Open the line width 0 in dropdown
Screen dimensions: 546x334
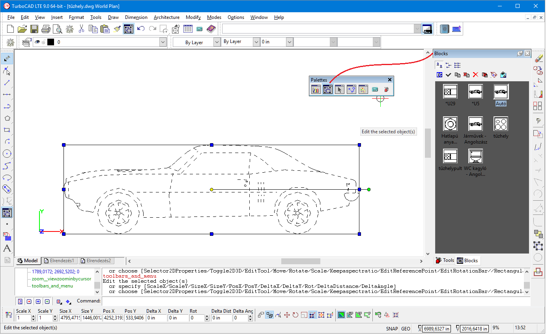click(290, 42)
